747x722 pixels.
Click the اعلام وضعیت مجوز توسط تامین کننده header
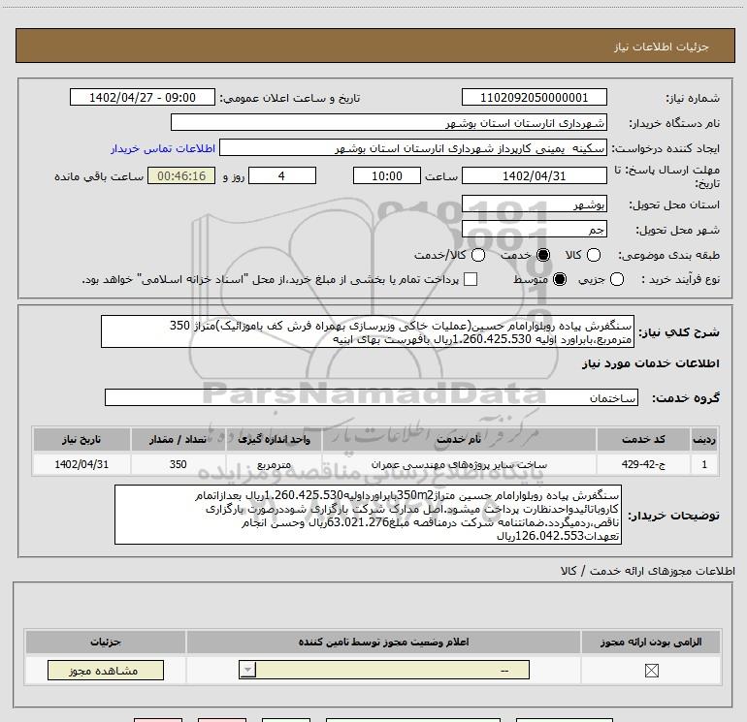(x=383, y=642)
